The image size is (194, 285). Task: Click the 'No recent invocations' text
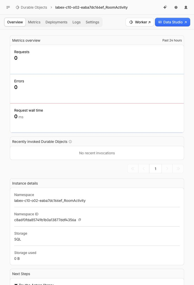tap(97, 153)
